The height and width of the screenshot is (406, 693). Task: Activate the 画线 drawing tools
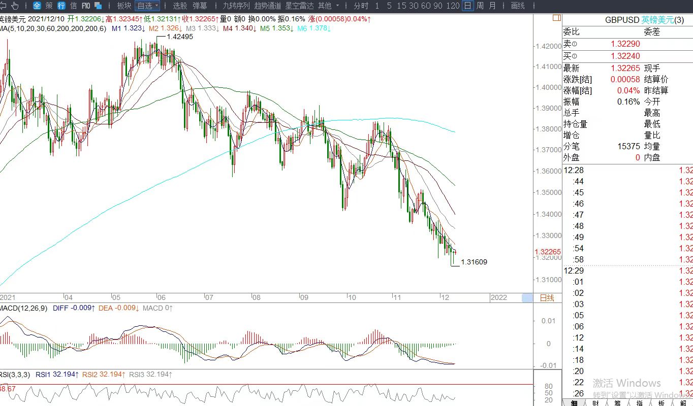pyautogui.click(x=517, y=6)
